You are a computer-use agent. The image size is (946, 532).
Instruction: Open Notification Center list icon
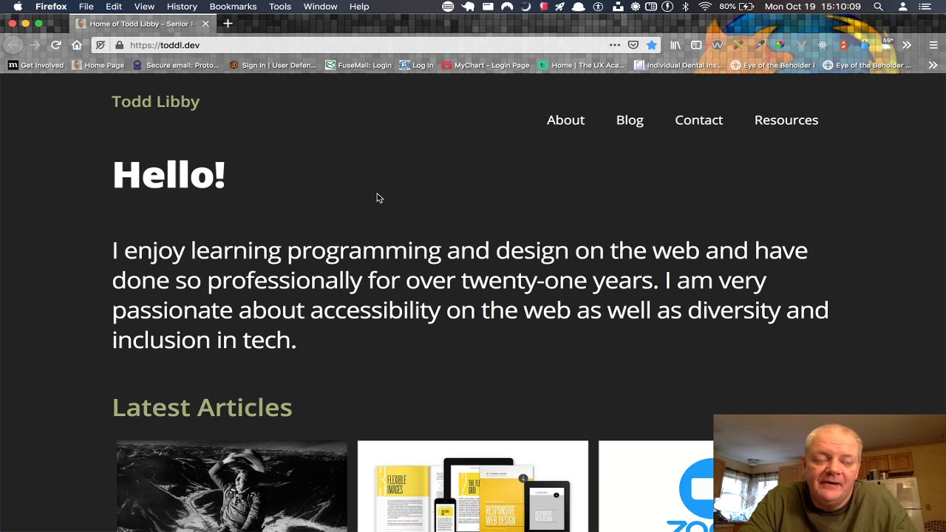tap(924, 7)
